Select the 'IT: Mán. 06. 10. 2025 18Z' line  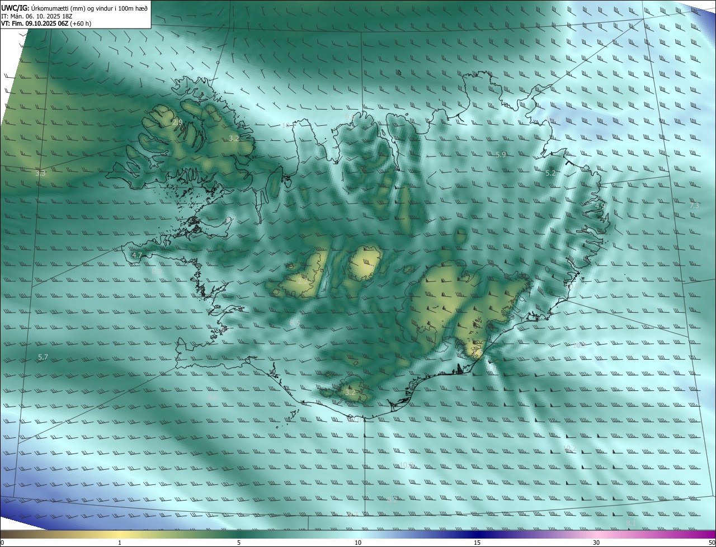click(x=36, y=16)
